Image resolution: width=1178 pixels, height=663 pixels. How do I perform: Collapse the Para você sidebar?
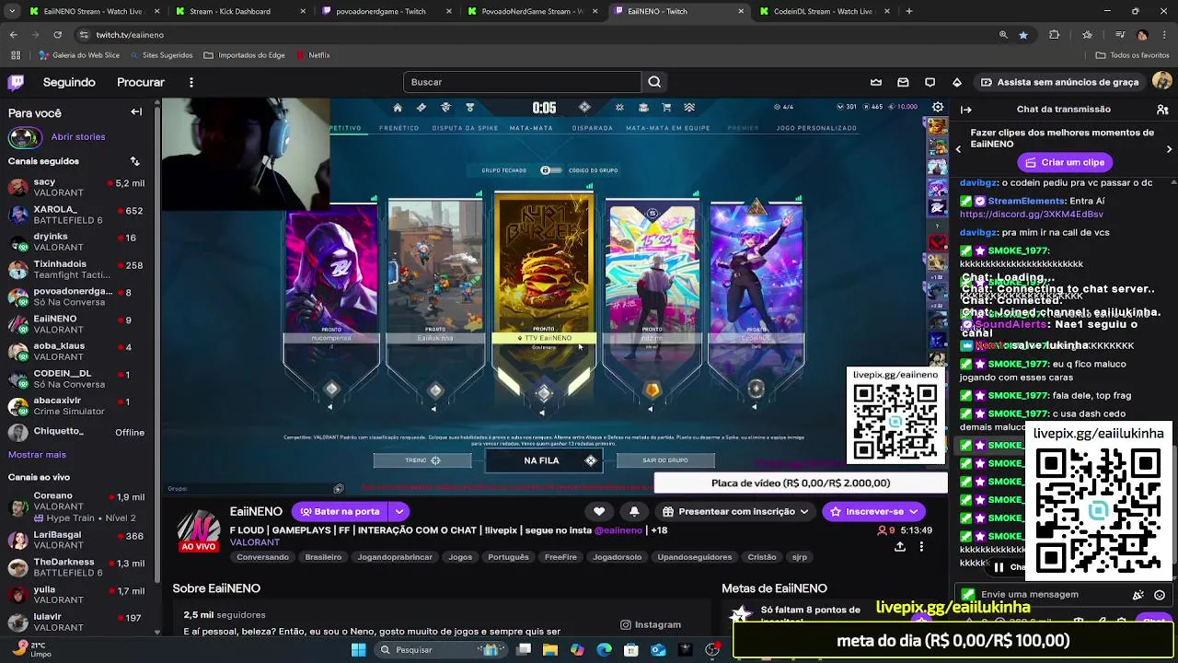click(136, 112)
